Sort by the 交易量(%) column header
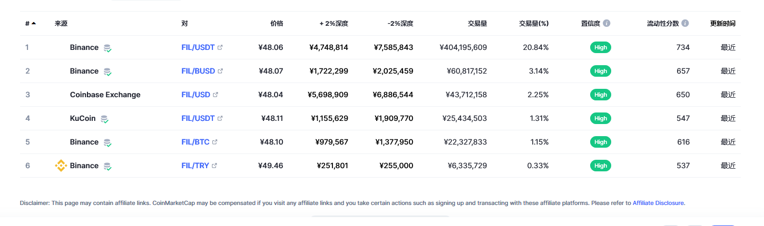The height and width of the screenshot is (226, 764). (534, 24)
